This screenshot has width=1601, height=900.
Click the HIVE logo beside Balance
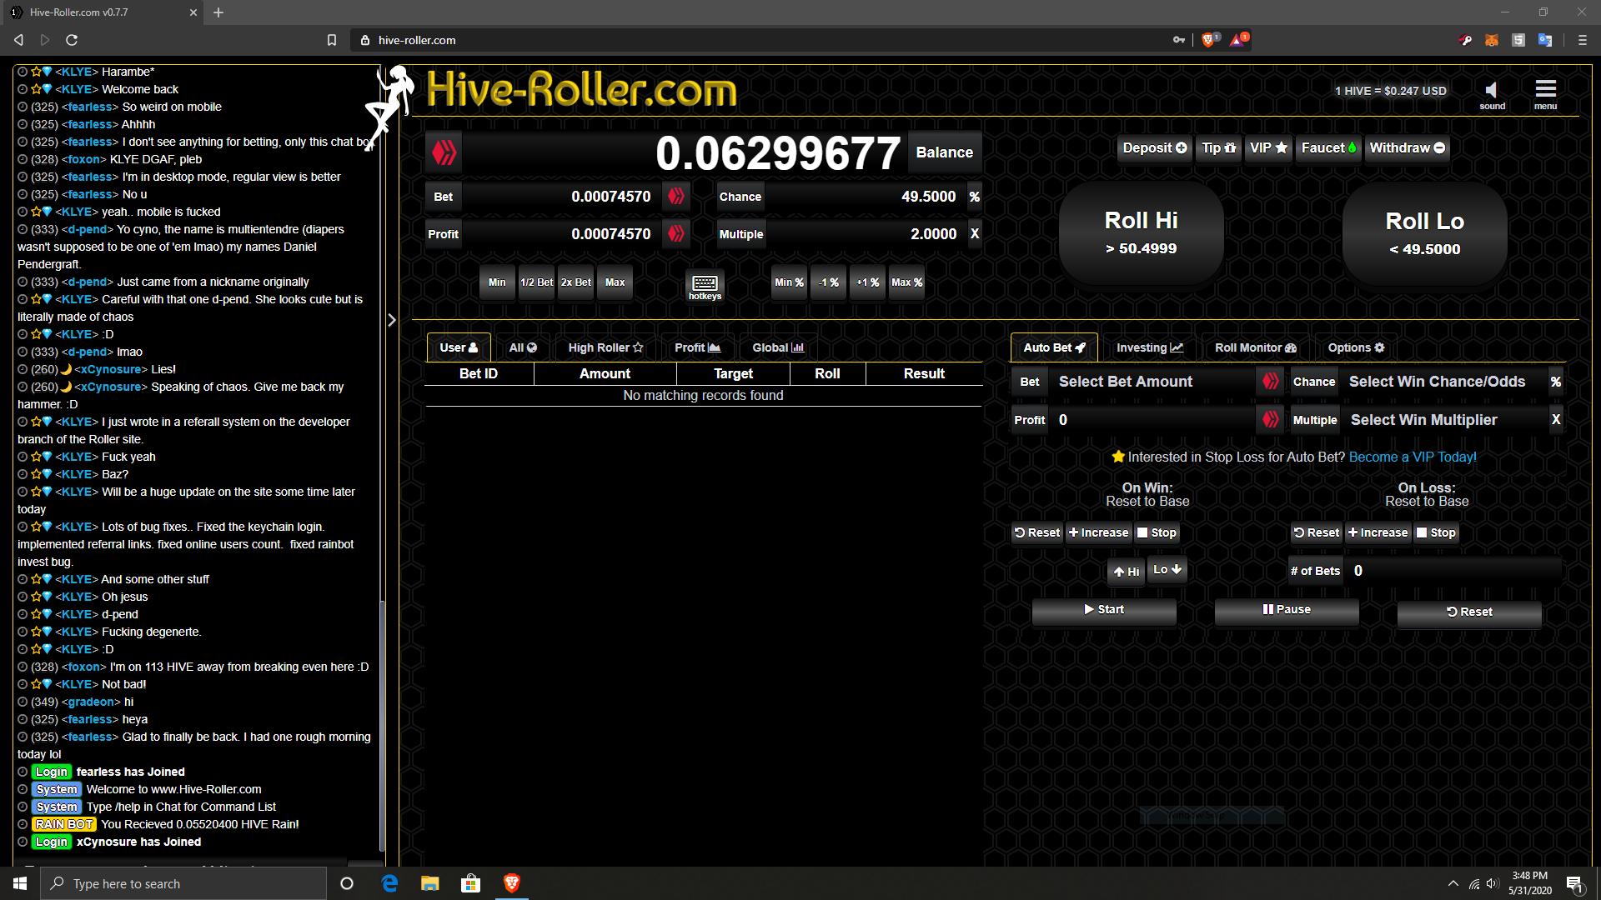[444, 152]
